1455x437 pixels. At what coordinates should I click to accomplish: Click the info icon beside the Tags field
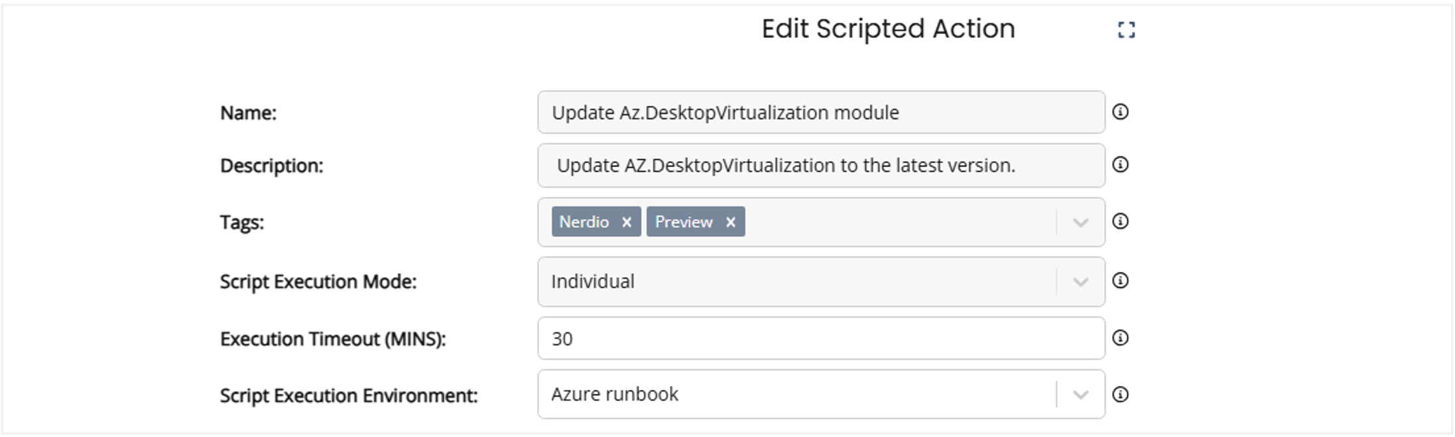(1120, 221)
